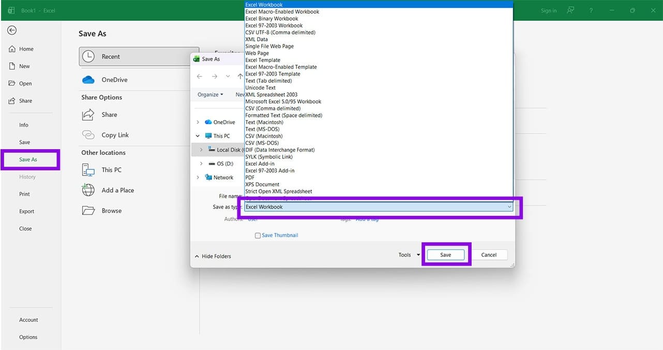Open the Print page
Viewport: 663px width, 350px height.
tap(24, 194)
